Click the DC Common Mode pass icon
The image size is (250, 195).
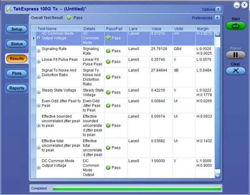point(108,167)
